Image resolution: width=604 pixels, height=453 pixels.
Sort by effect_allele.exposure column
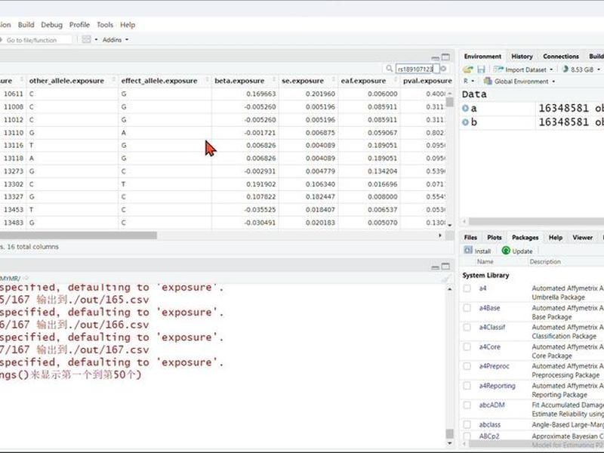click(165, 81)
